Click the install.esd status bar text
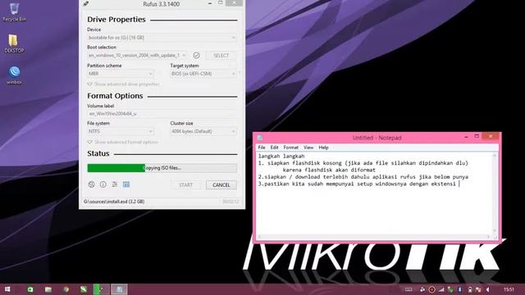The image size is (525, 295). [x=114, y=202]
